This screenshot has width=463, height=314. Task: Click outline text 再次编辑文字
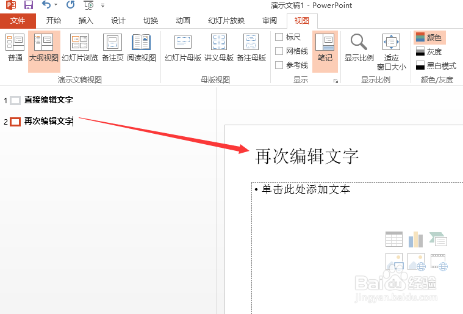pos(49,121)
